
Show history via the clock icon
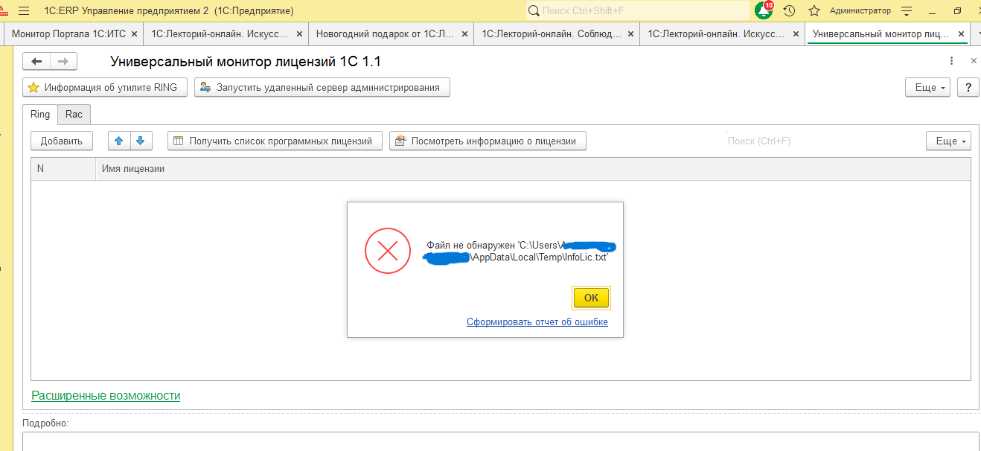point(790,11)
